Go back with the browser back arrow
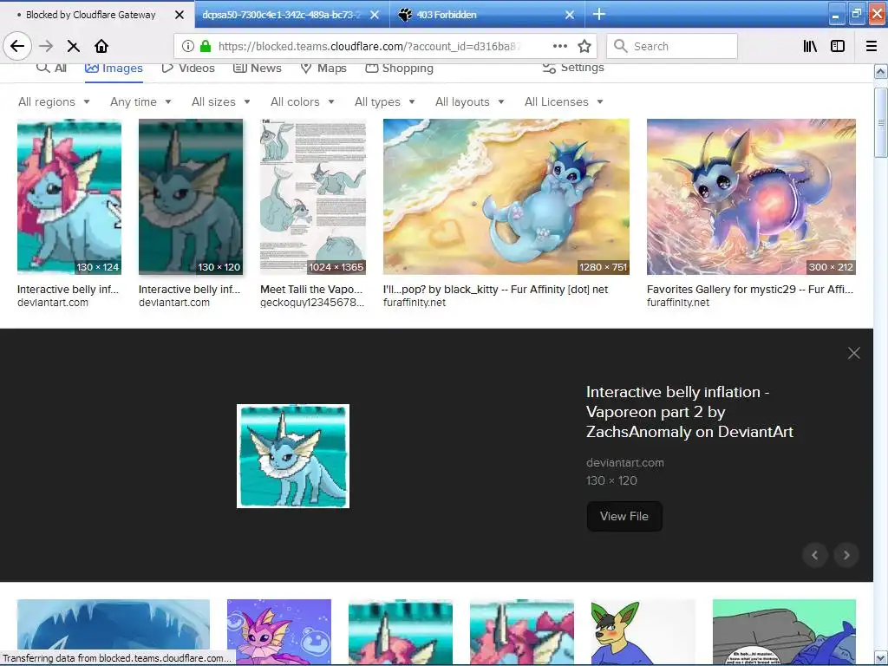This screenshot has height=666, width=888. point(17,46)
